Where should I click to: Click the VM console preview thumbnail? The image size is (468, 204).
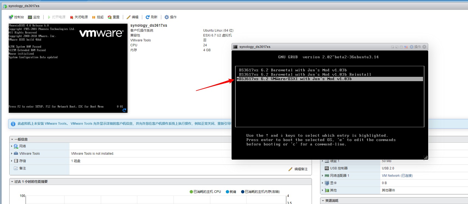tap(68, 68)
